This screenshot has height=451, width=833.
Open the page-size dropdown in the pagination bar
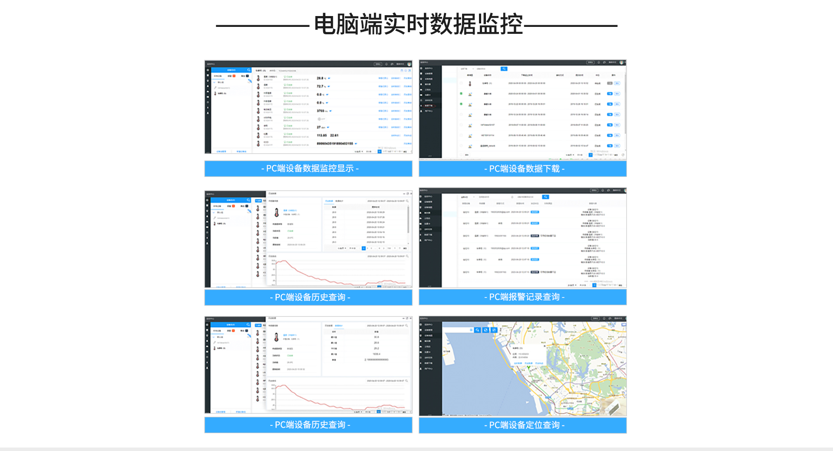coord(358,151)
